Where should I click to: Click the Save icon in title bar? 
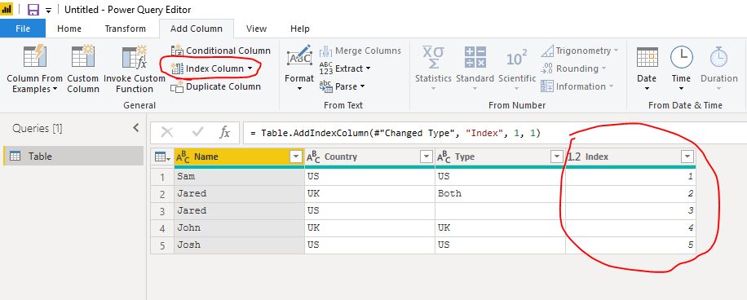(33, 10)
